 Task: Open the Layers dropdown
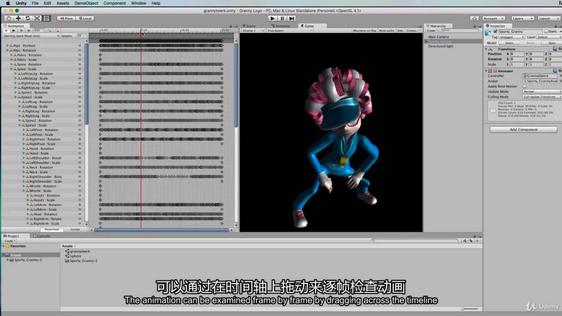(522, 18)
